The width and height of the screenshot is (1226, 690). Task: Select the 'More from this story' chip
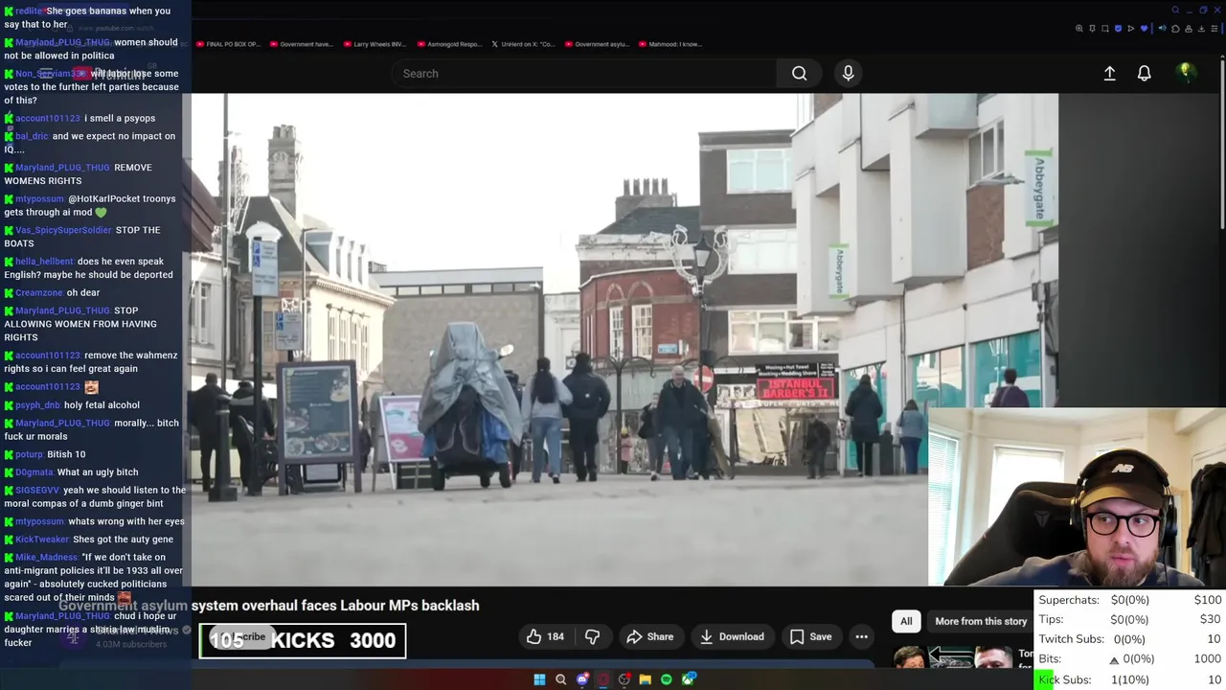click(x=980, y=621)
